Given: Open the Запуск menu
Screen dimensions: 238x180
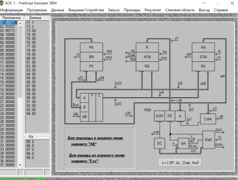Looking at the screenshot, I should tap(114, 10).
